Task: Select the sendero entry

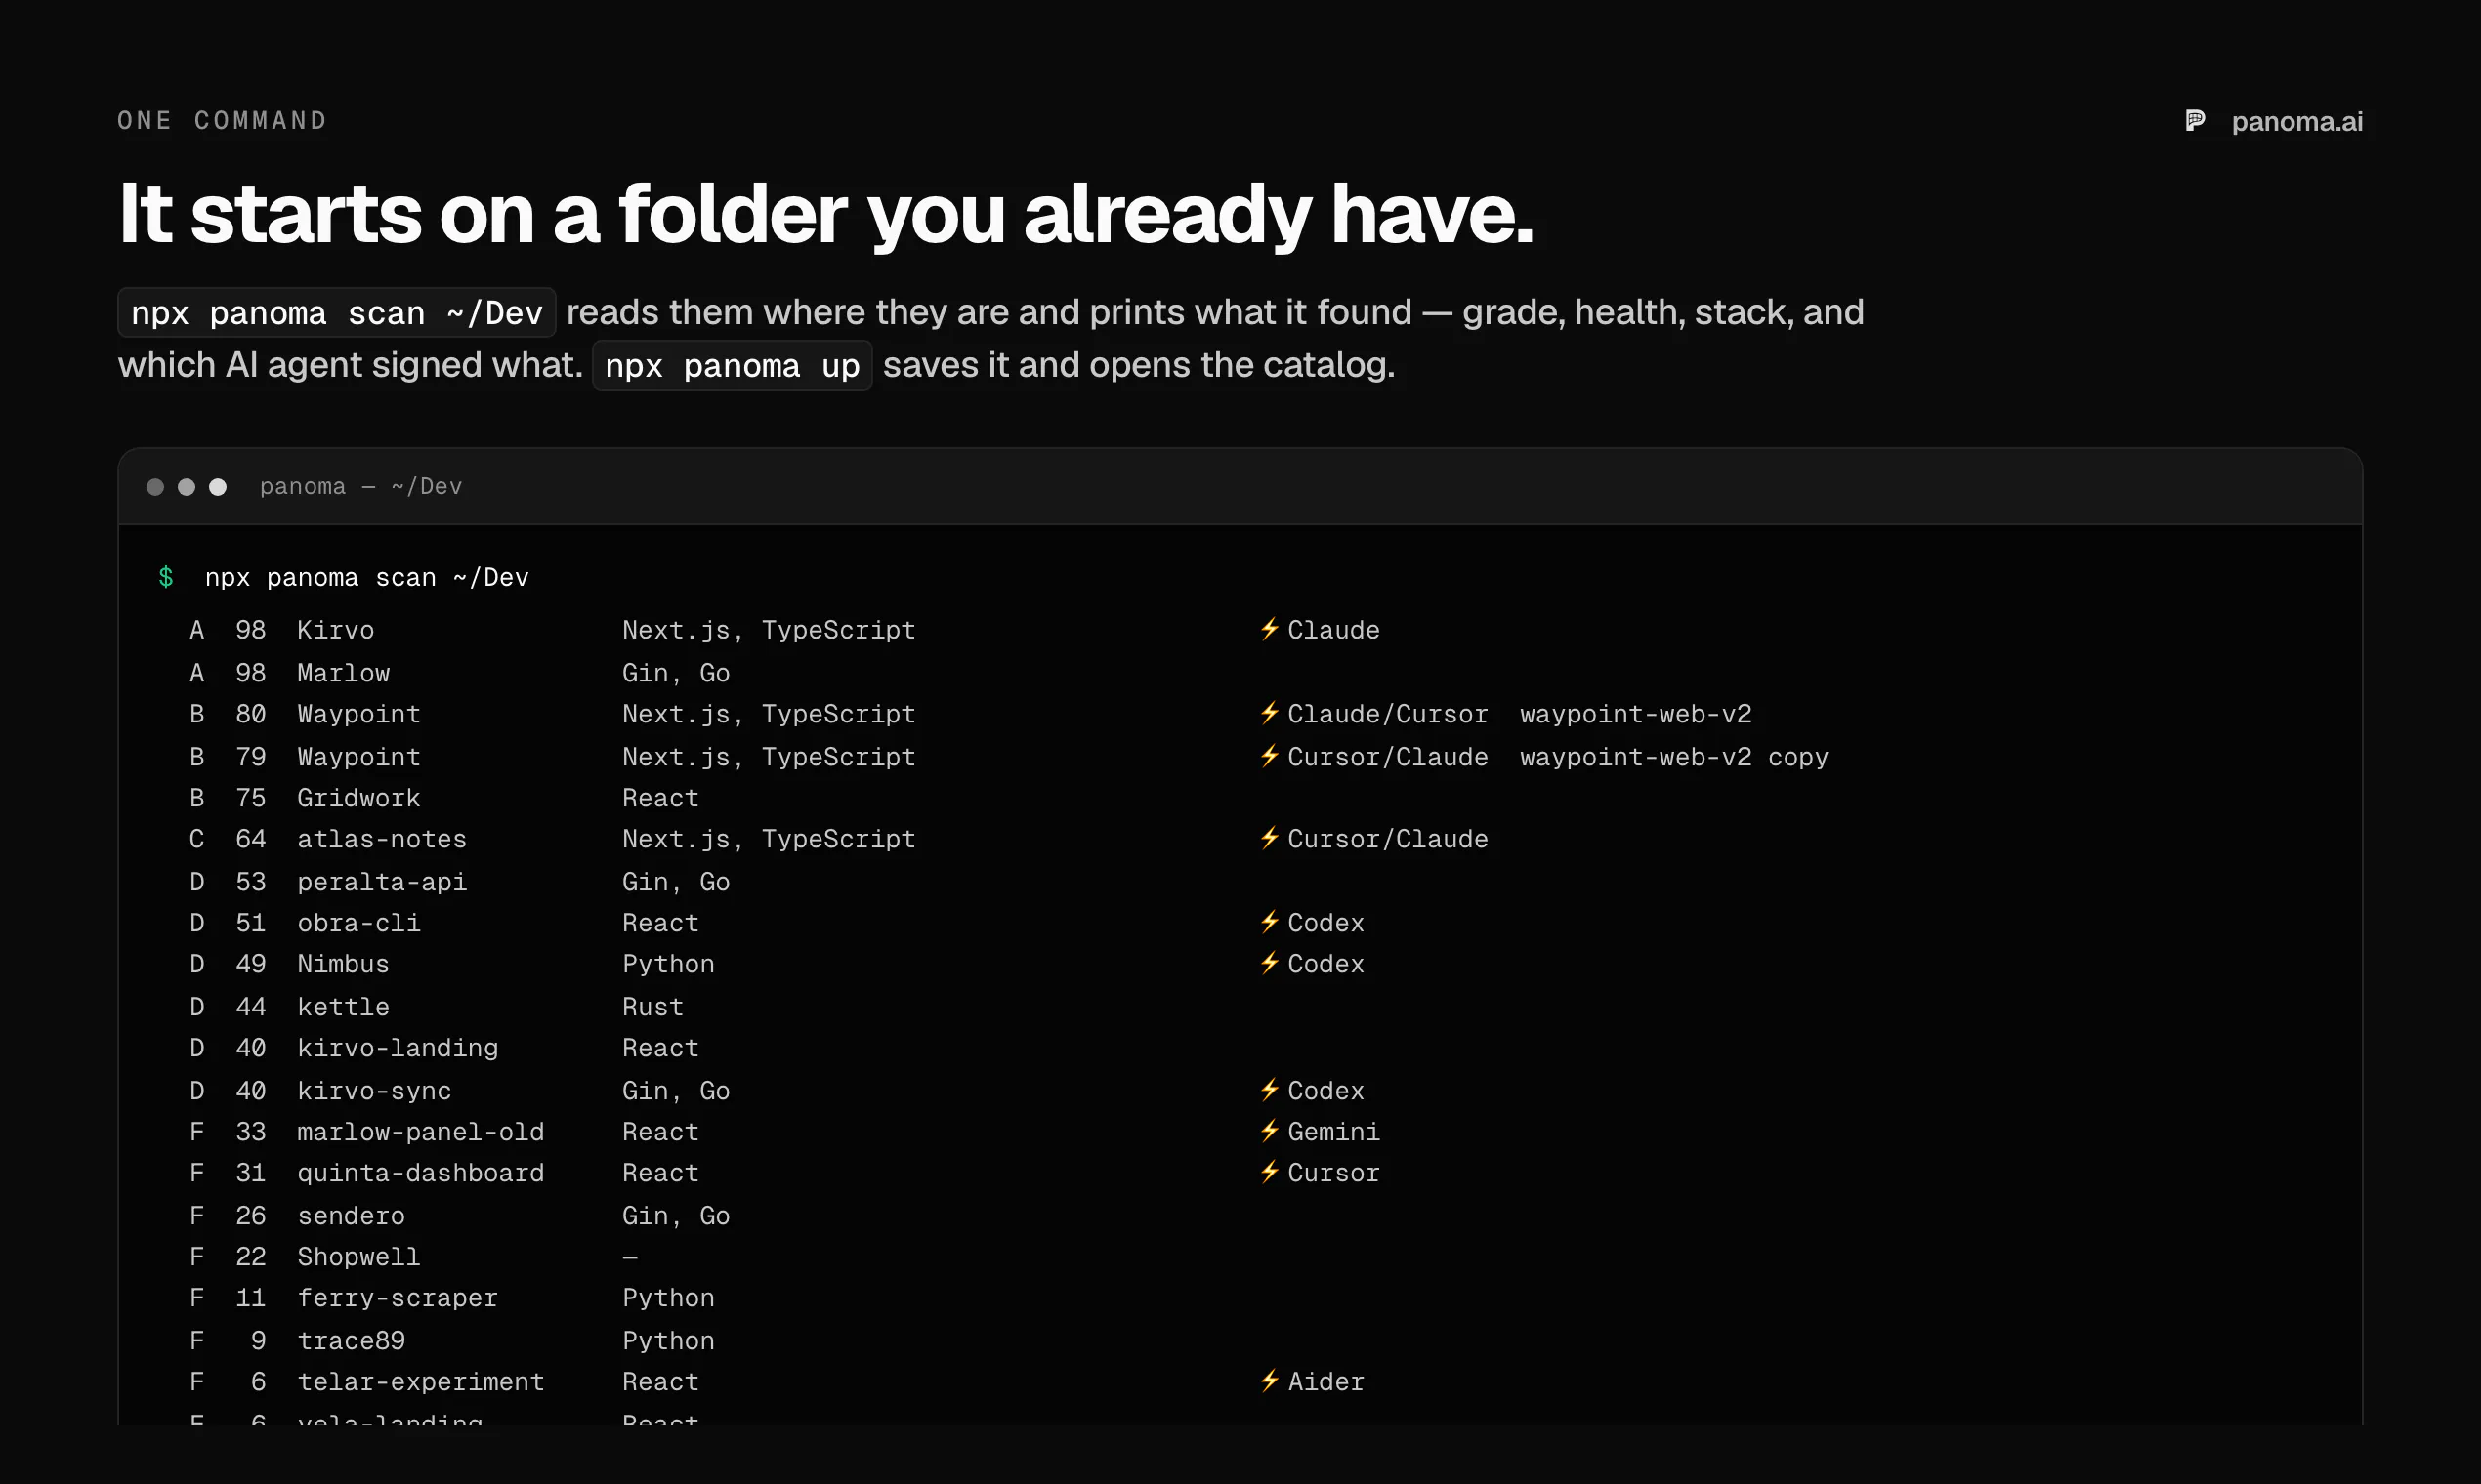Action: [351, 1216]
